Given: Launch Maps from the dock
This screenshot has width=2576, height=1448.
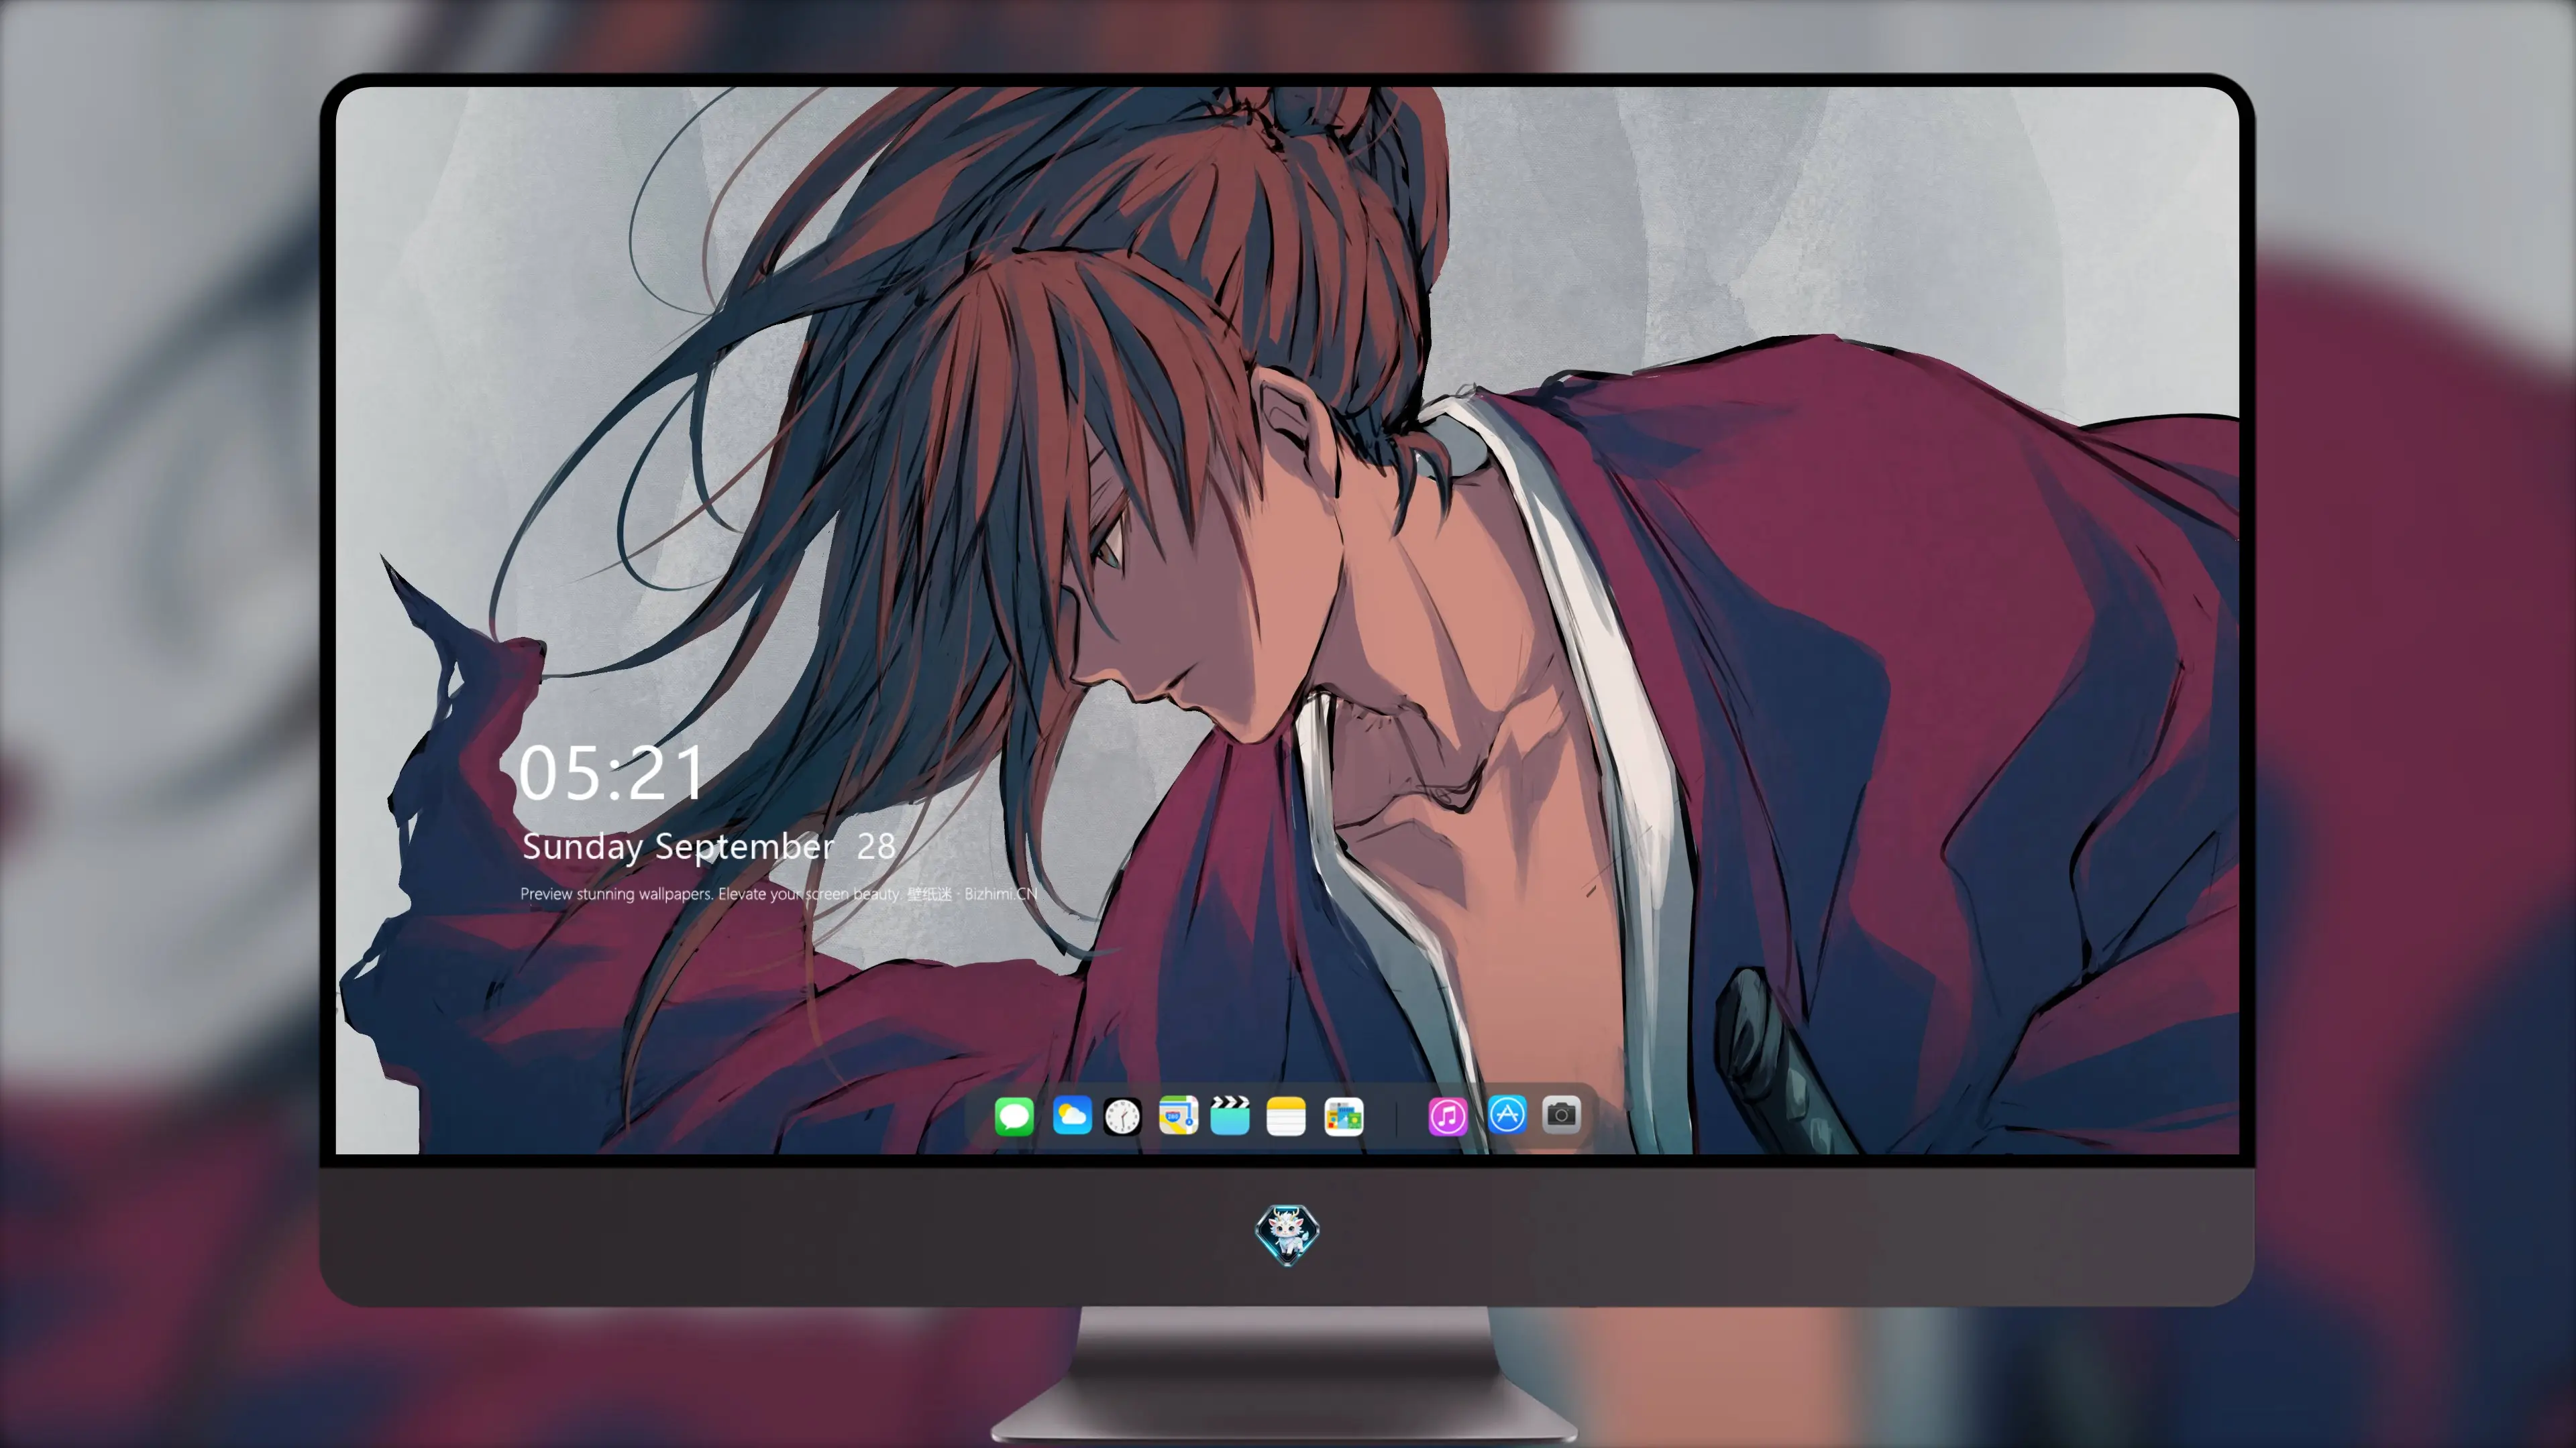Looking at the screenshot, I should coord(1178,1115).
